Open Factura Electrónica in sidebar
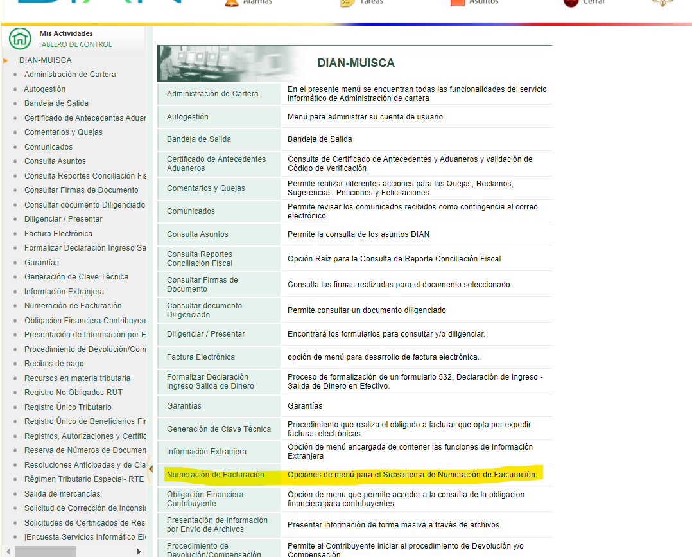The width and height of the screenshot is (692, 557). 58,233
